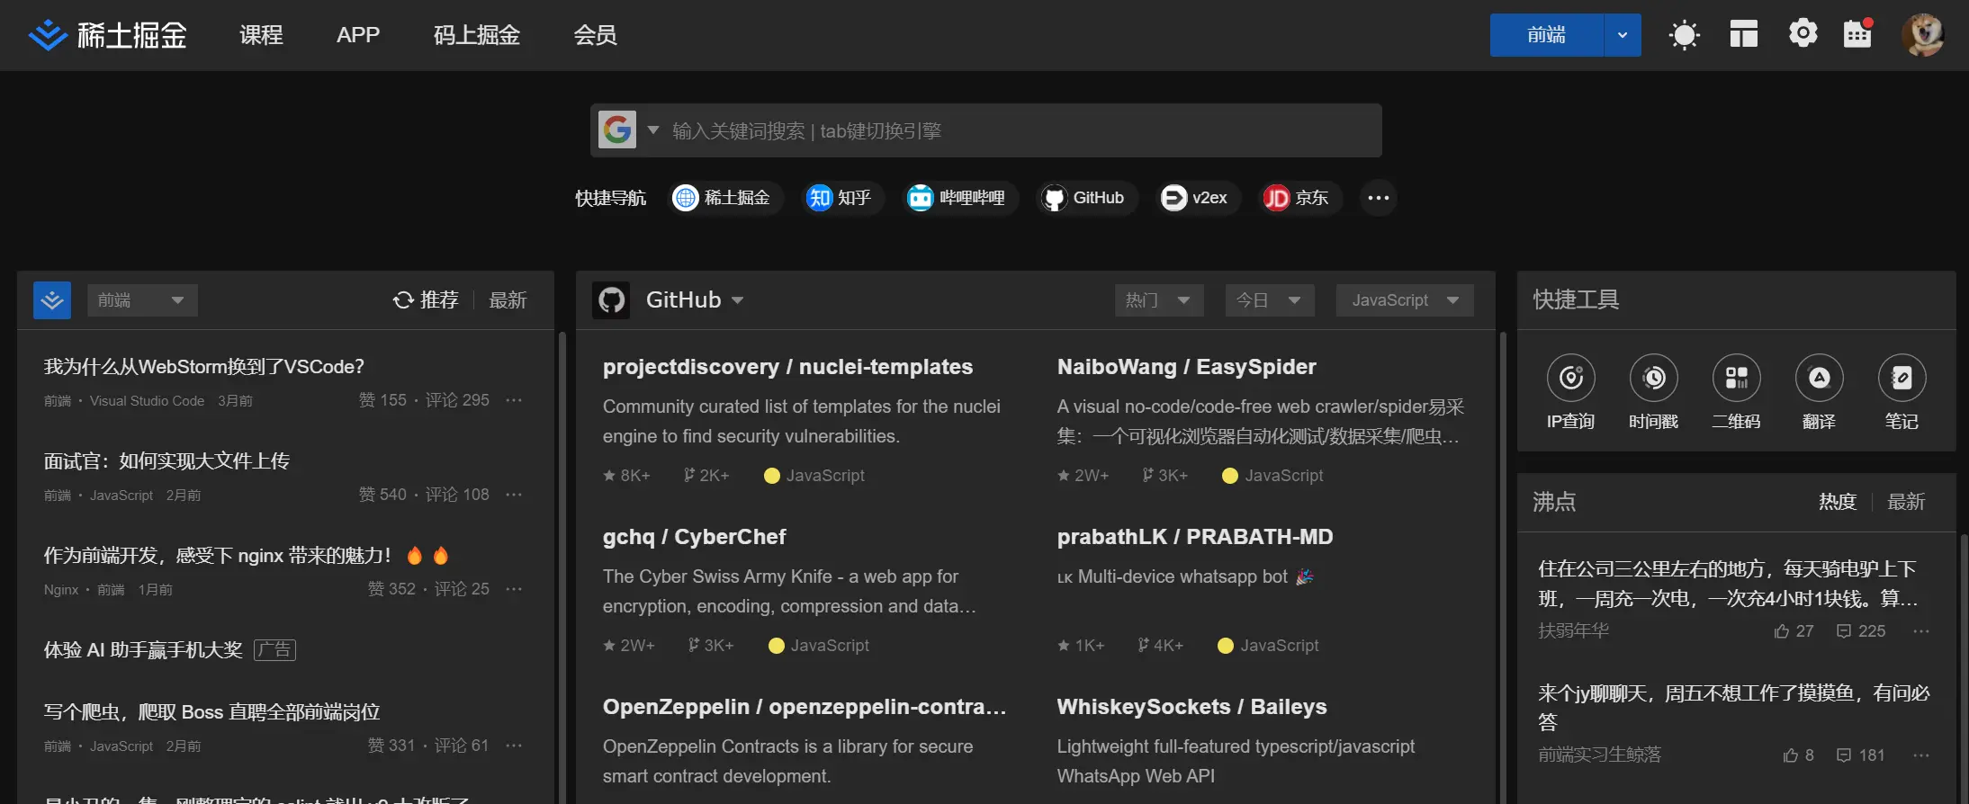Open article 我为什么从WebStorm换到了VSCode?
1969x804 pixels.
[204, 367]
